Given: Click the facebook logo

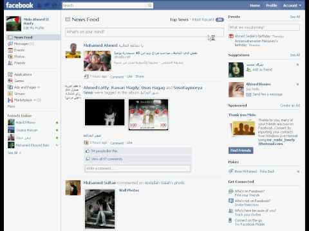Looking at the screenshot, I should tap(19, 5).
